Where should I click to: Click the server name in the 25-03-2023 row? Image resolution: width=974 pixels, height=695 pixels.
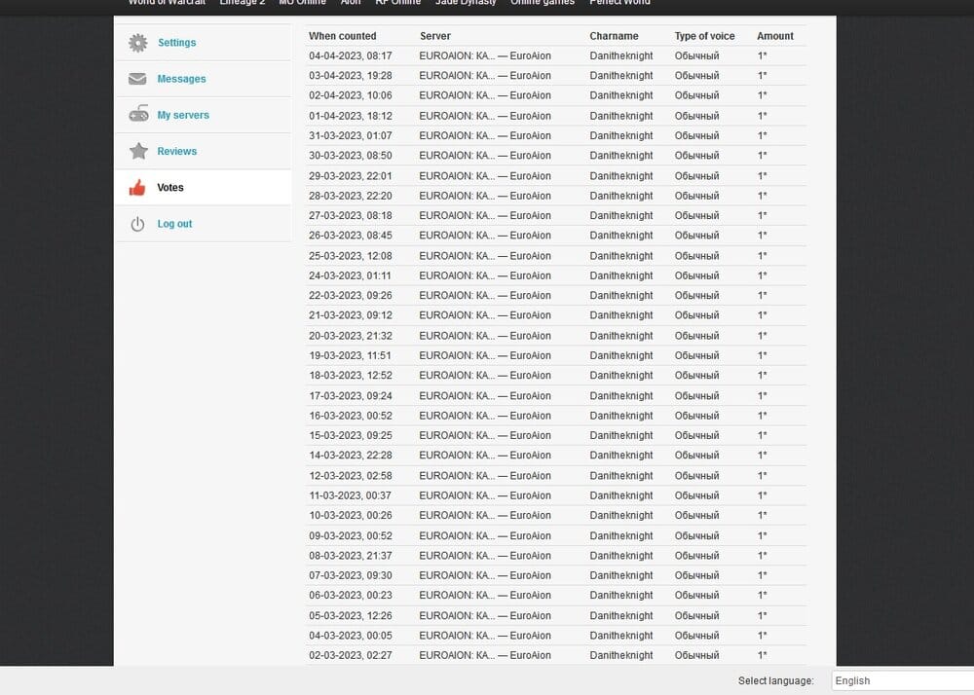[484, 256]
